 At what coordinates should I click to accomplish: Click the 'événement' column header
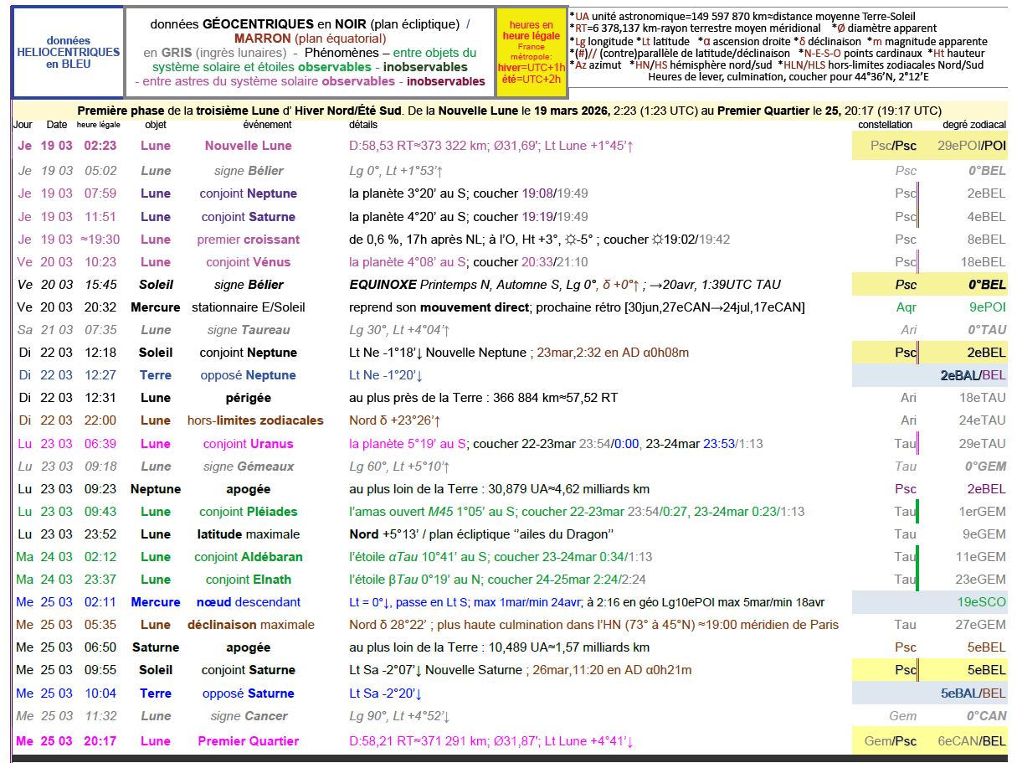267,125
